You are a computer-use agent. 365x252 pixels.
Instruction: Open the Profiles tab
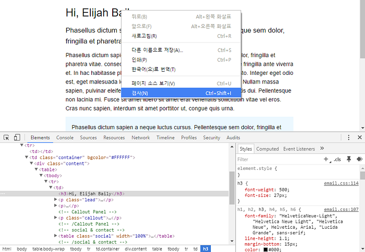pos(189,138)
